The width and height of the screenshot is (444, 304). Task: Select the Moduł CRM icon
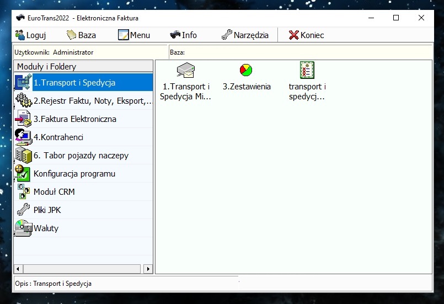(23, 192)
